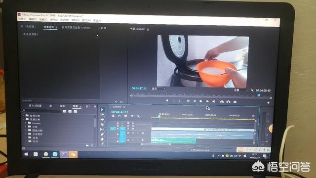Image resolution: width=316 pixels, height=178 pixels.
Task: Toggle eye visibility of the lowest video track
Action: [x=133, y=129]
